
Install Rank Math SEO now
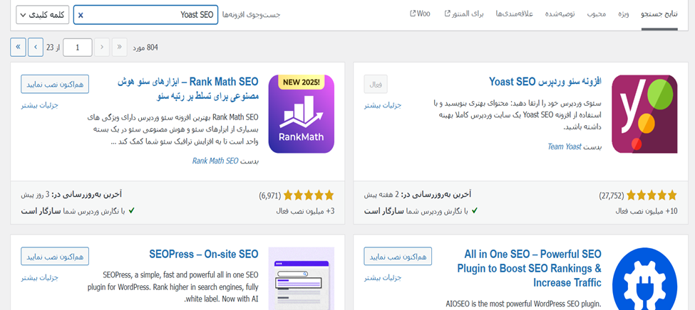pos(55,84)
